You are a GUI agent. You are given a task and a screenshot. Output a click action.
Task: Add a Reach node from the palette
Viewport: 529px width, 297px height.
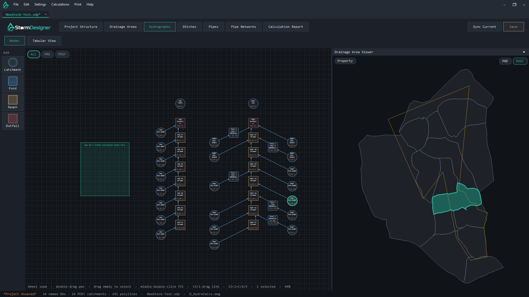(13, 102)
